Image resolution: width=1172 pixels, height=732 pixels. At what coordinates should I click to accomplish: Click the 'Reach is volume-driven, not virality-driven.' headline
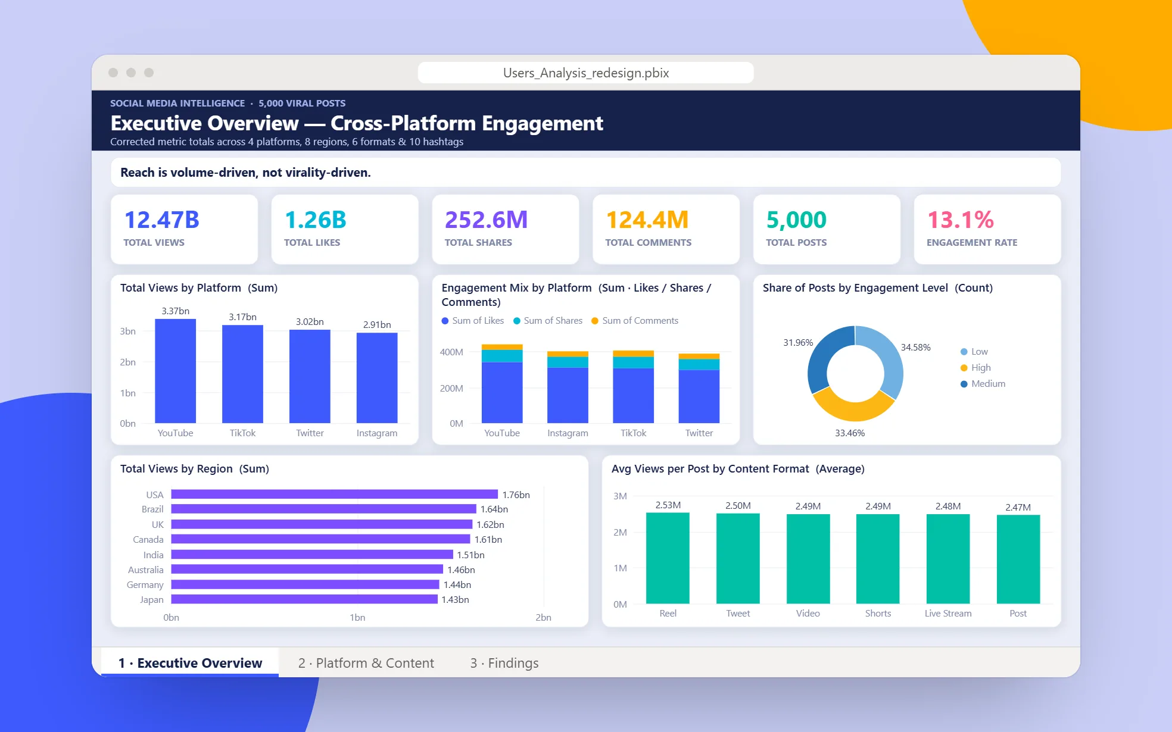(x=245, y=173)
